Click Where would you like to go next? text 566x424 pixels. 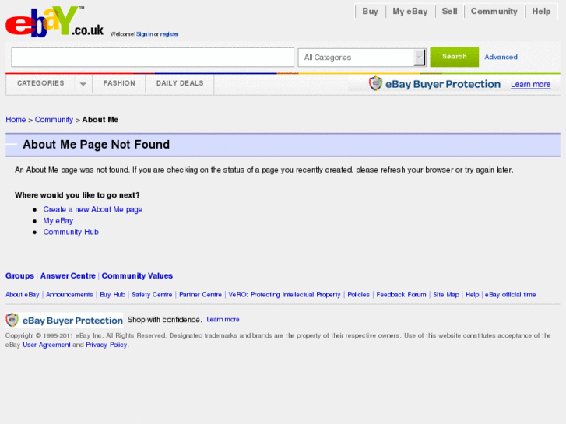tap(77, 195)
